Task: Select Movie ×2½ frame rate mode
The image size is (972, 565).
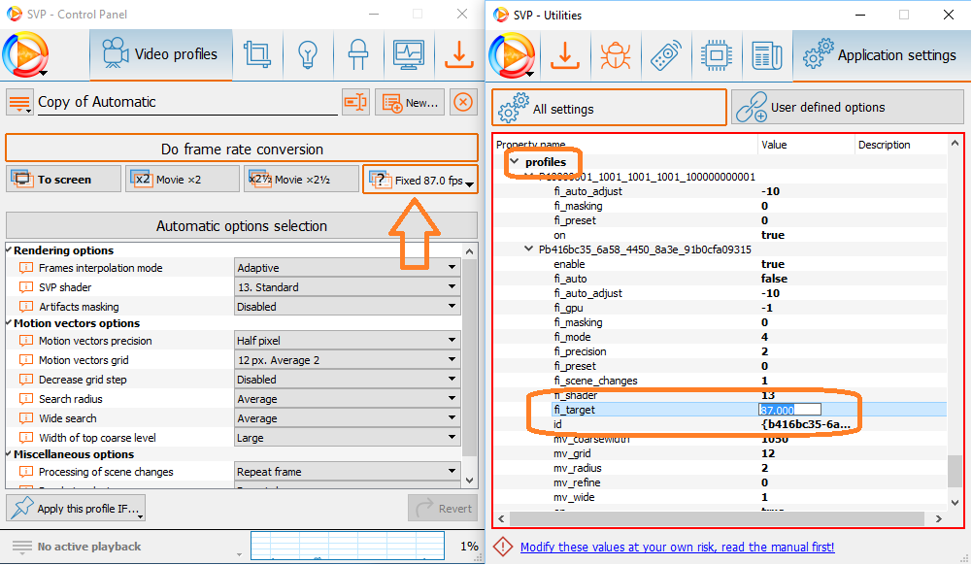Action: [x=301, y=179]
